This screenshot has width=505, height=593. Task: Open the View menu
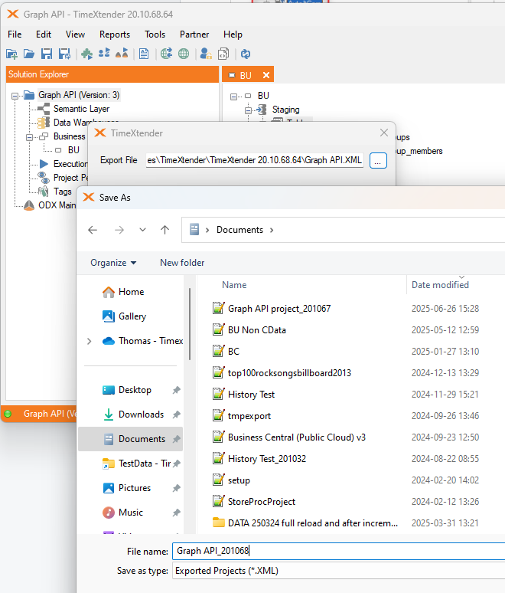[x=75, y=34]
